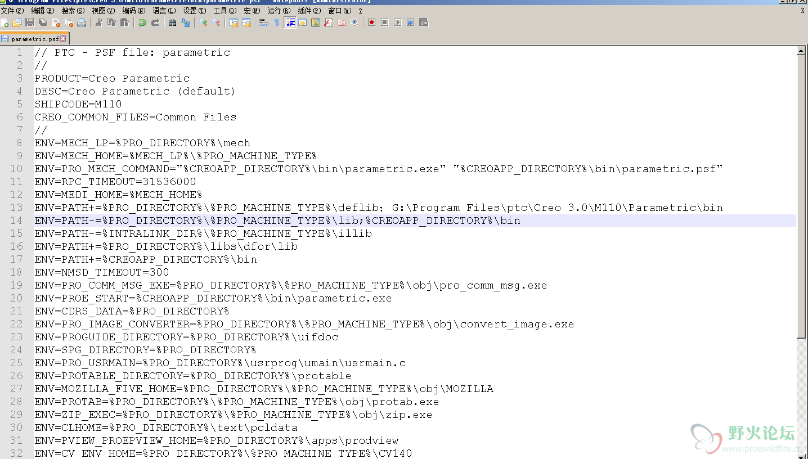Click the Save All toolbar icon
Screen dimensions: 808x459
pyautogui.click(x=43, y=22)
